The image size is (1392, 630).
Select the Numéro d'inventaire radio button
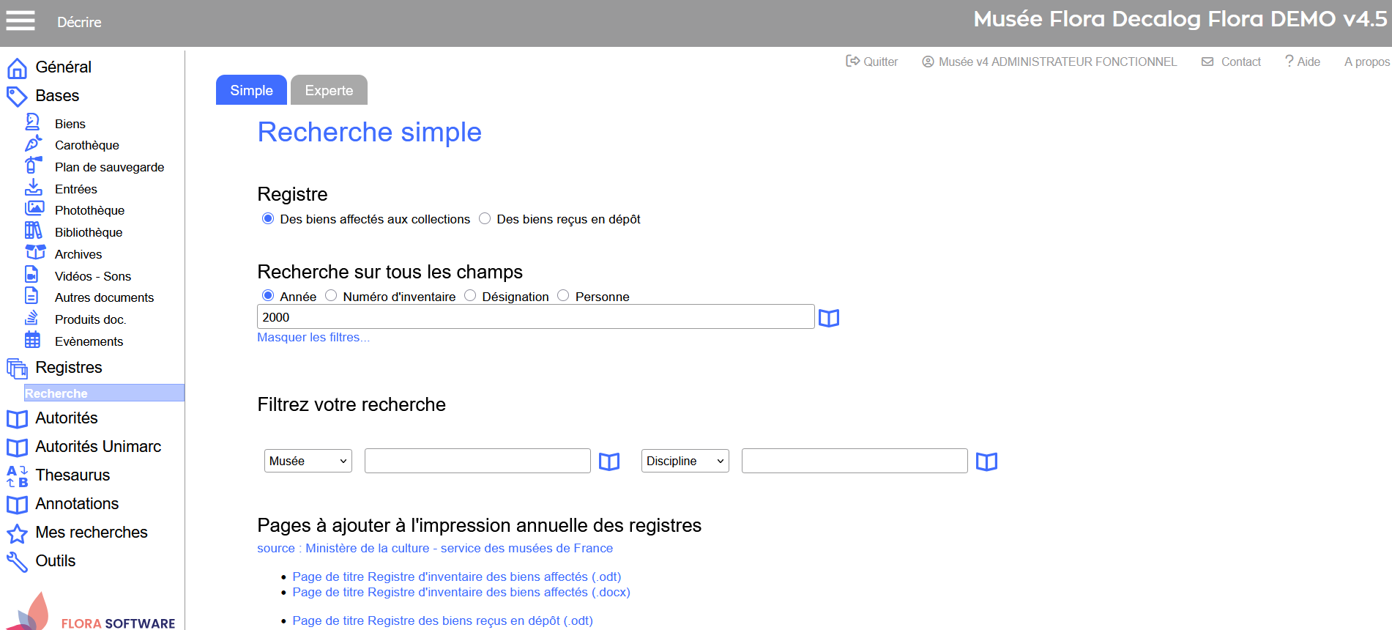coord(331,295)
